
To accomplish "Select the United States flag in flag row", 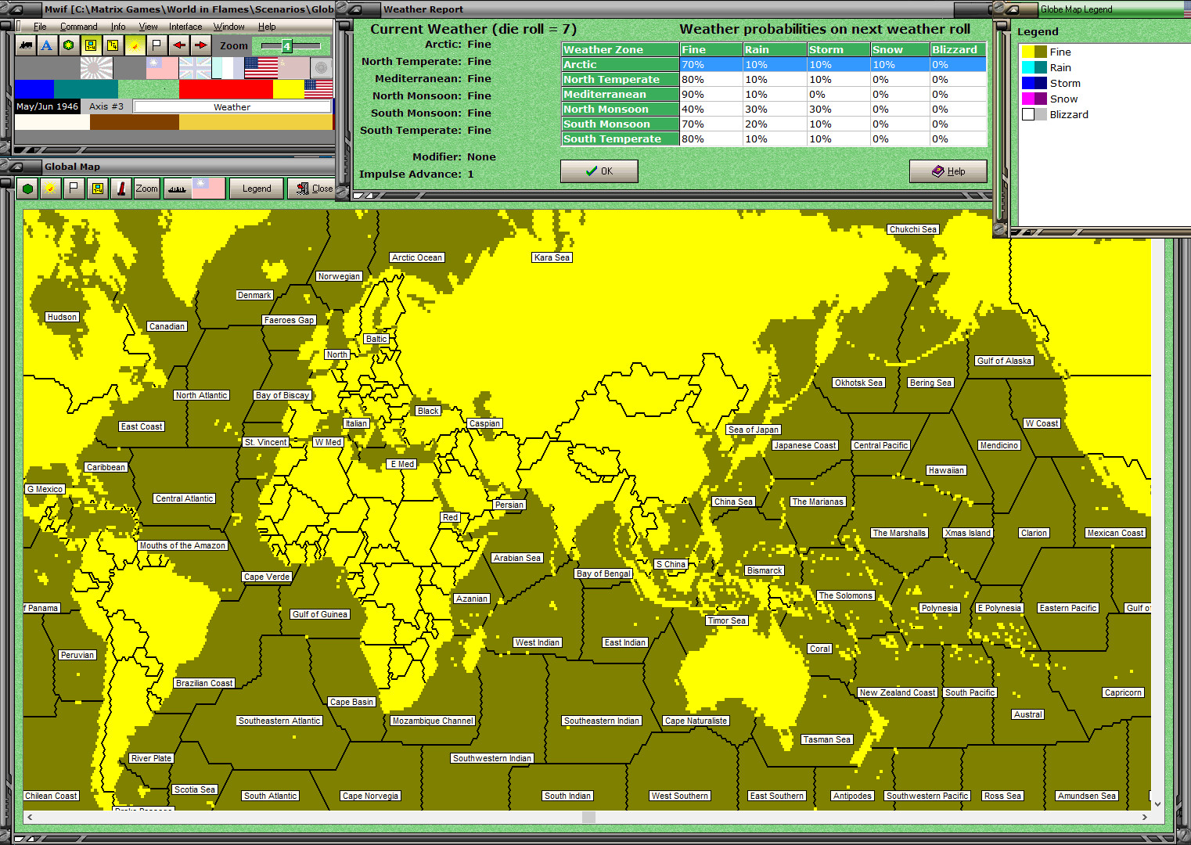I will pos(261,68).
